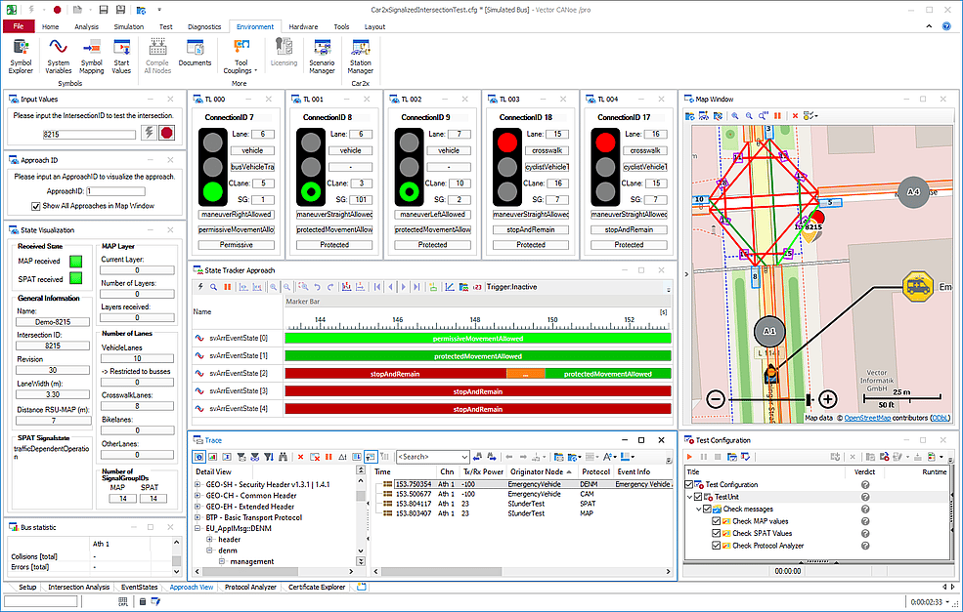Click the map zoom slider handle

coord(809,399)
